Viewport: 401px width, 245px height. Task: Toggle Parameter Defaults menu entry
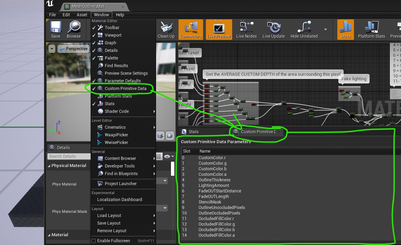tap(123, 81)
